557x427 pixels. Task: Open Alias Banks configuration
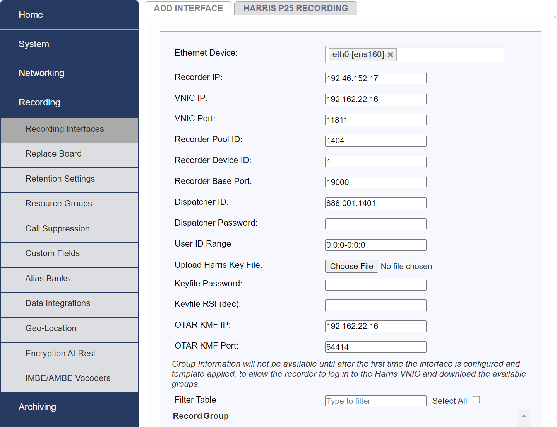pyautogui.click(x=47, y=278)
